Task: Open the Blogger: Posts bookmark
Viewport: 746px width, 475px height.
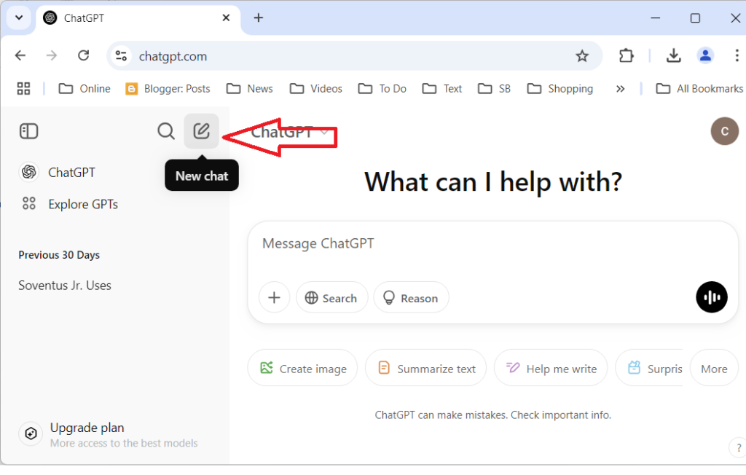Action: click(x=168, y=89)
